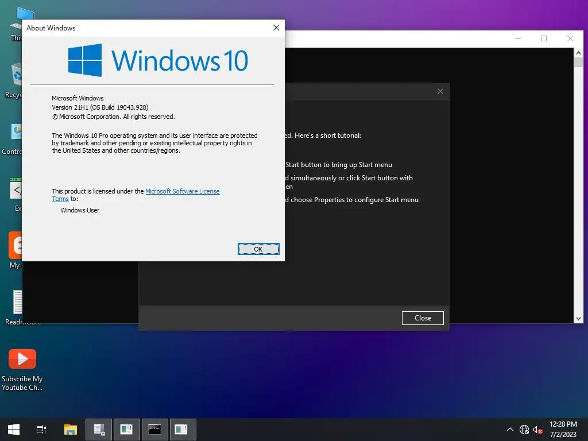Open the Microsoft Software License Terms link

182,191
